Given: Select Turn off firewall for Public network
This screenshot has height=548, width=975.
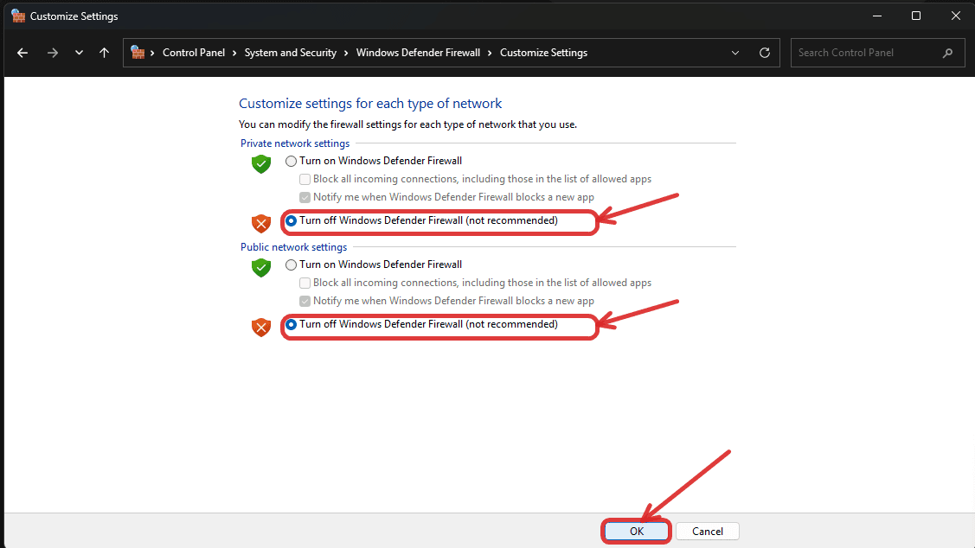Looking at the screenshot, I should point(291,325).
